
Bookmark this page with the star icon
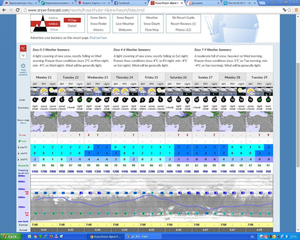(289, 10)
